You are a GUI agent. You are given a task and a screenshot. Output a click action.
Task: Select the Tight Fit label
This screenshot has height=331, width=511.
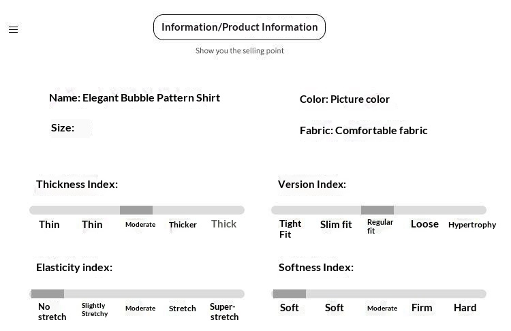click(x=290, y=229)
